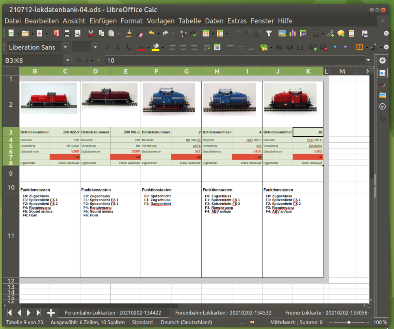This screenshot has width=394, height=329.
Task: Click the add new sheet plus button
Action: coord(51,312)
